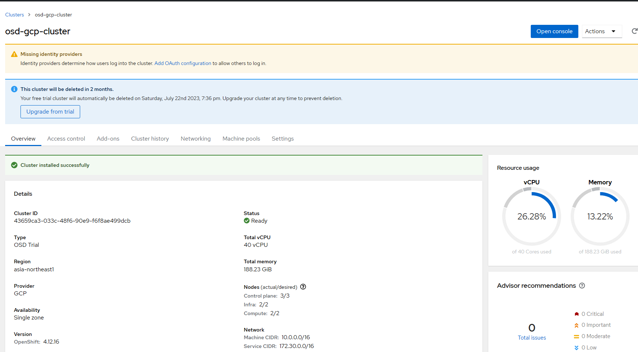The width and height of the screenshot is (638, 352).
Task: Click the osd-gcp-cluster page heading
Action: [38, 31]
